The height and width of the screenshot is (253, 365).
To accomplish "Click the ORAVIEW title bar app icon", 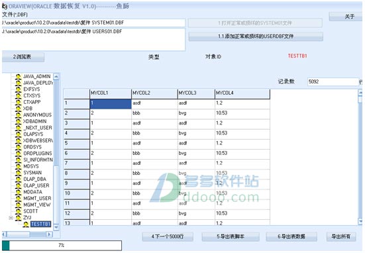I will click(5, 6).
